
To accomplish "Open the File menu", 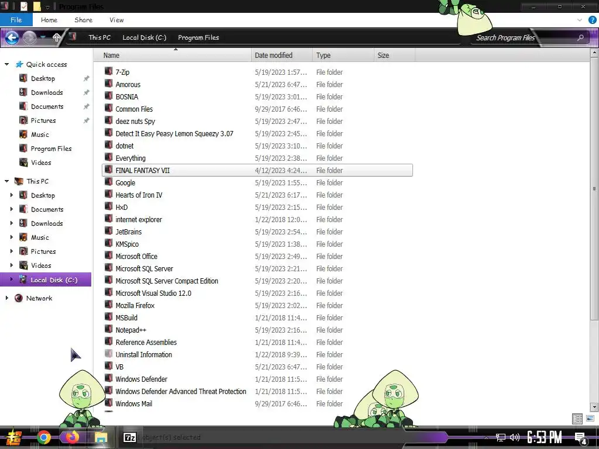I will 16,20.
